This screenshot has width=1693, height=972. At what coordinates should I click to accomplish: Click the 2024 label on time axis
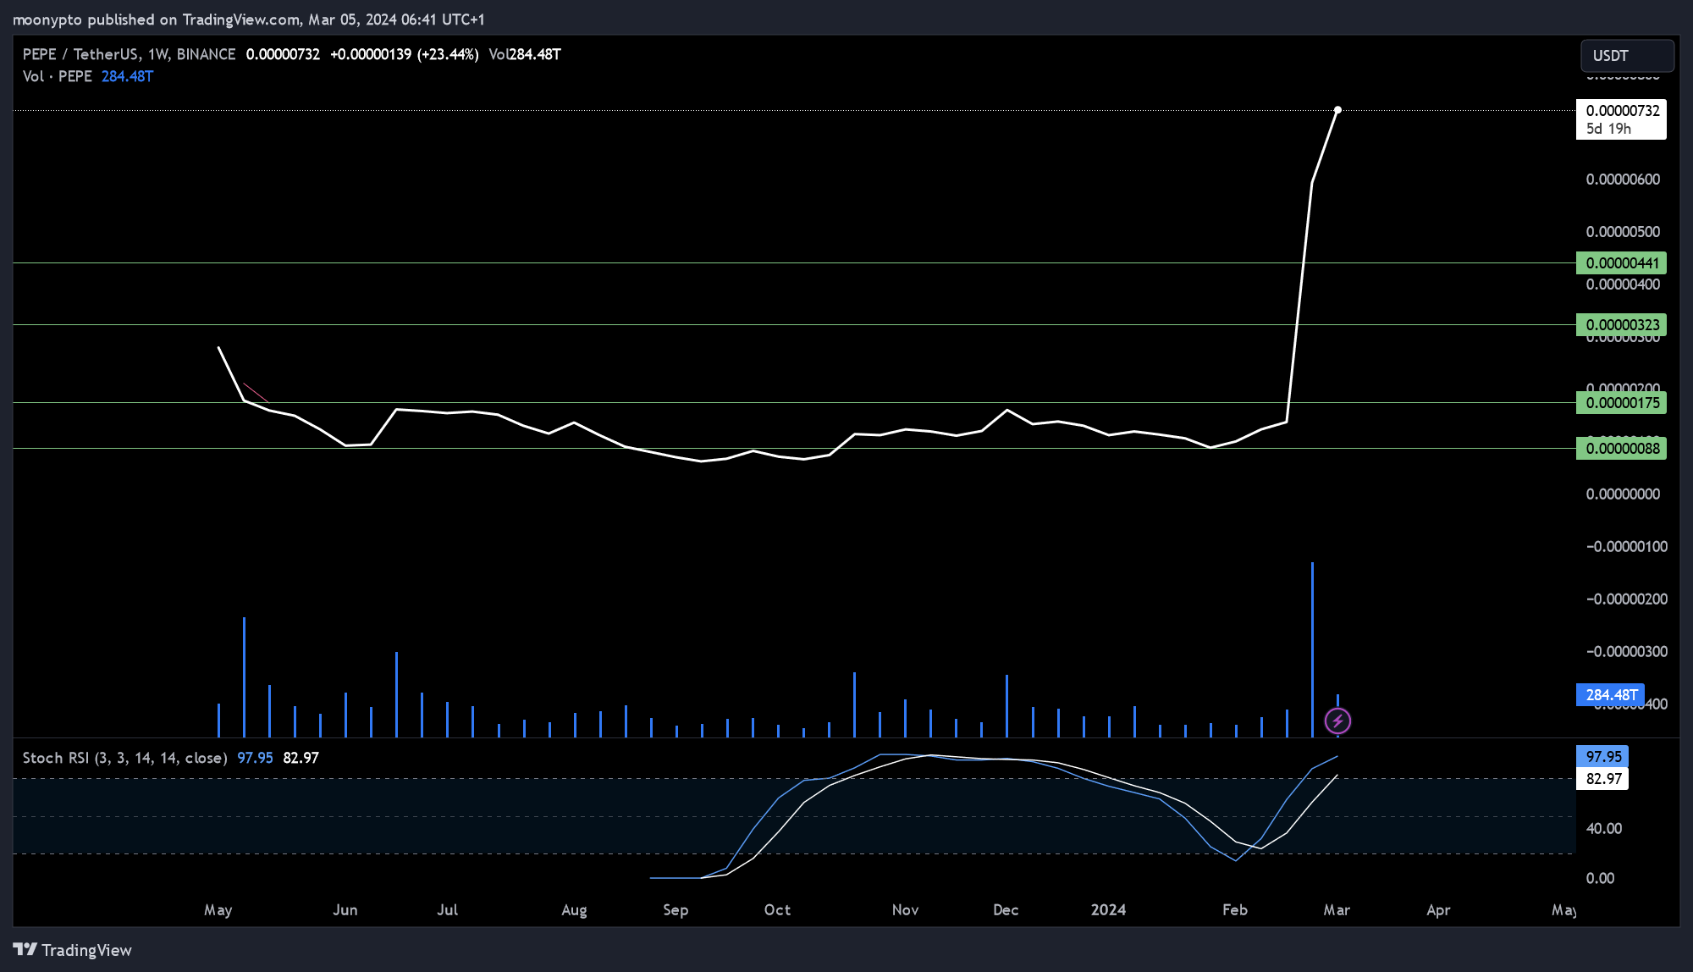1108,910
